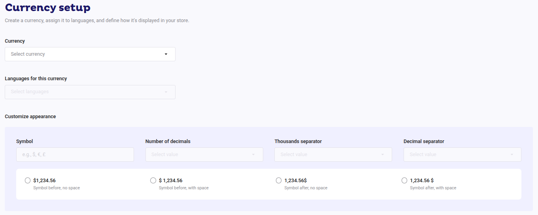Pick the 'Symbol after, no space' radio button

(x=279, y=181)
